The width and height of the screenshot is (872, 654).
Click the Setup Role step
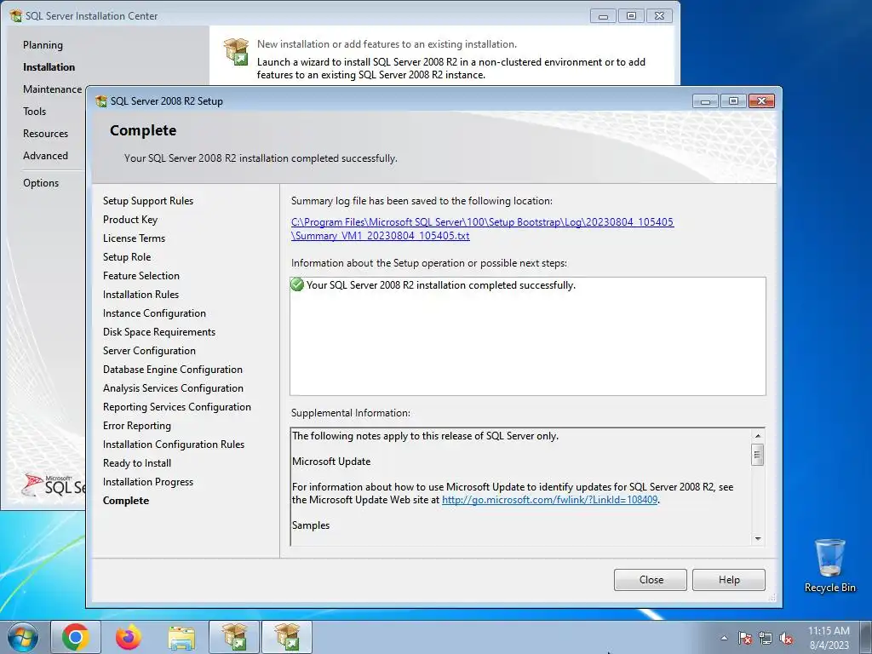click(127, 257)
